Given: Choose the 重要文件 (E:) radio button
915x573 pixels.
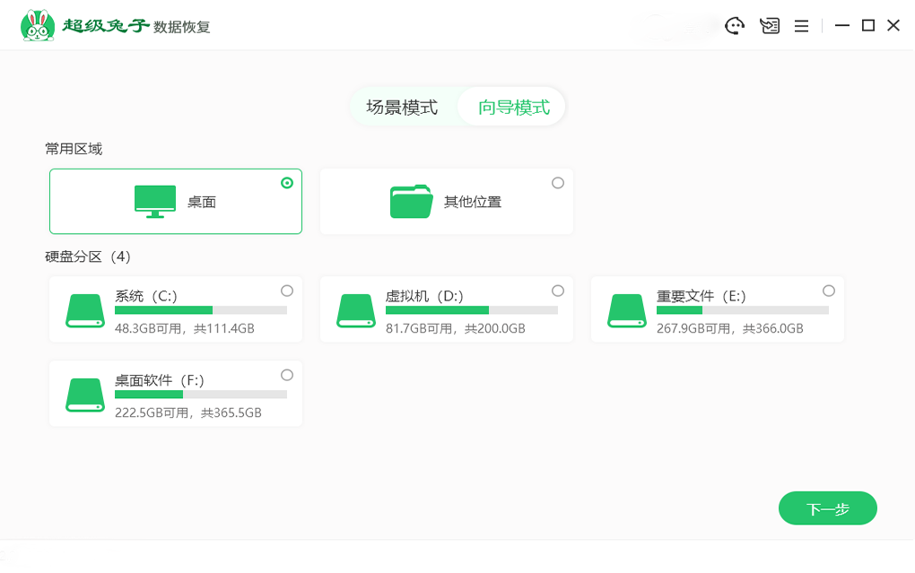Looking at the screenshot, I should (x=829, y=291).
